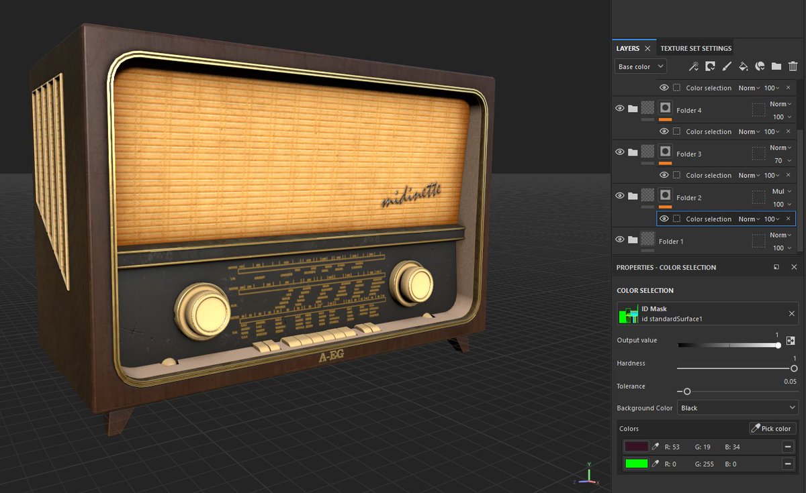
Task: Remove the topmost Color selection above Folder 4
Action: [789, 89]
